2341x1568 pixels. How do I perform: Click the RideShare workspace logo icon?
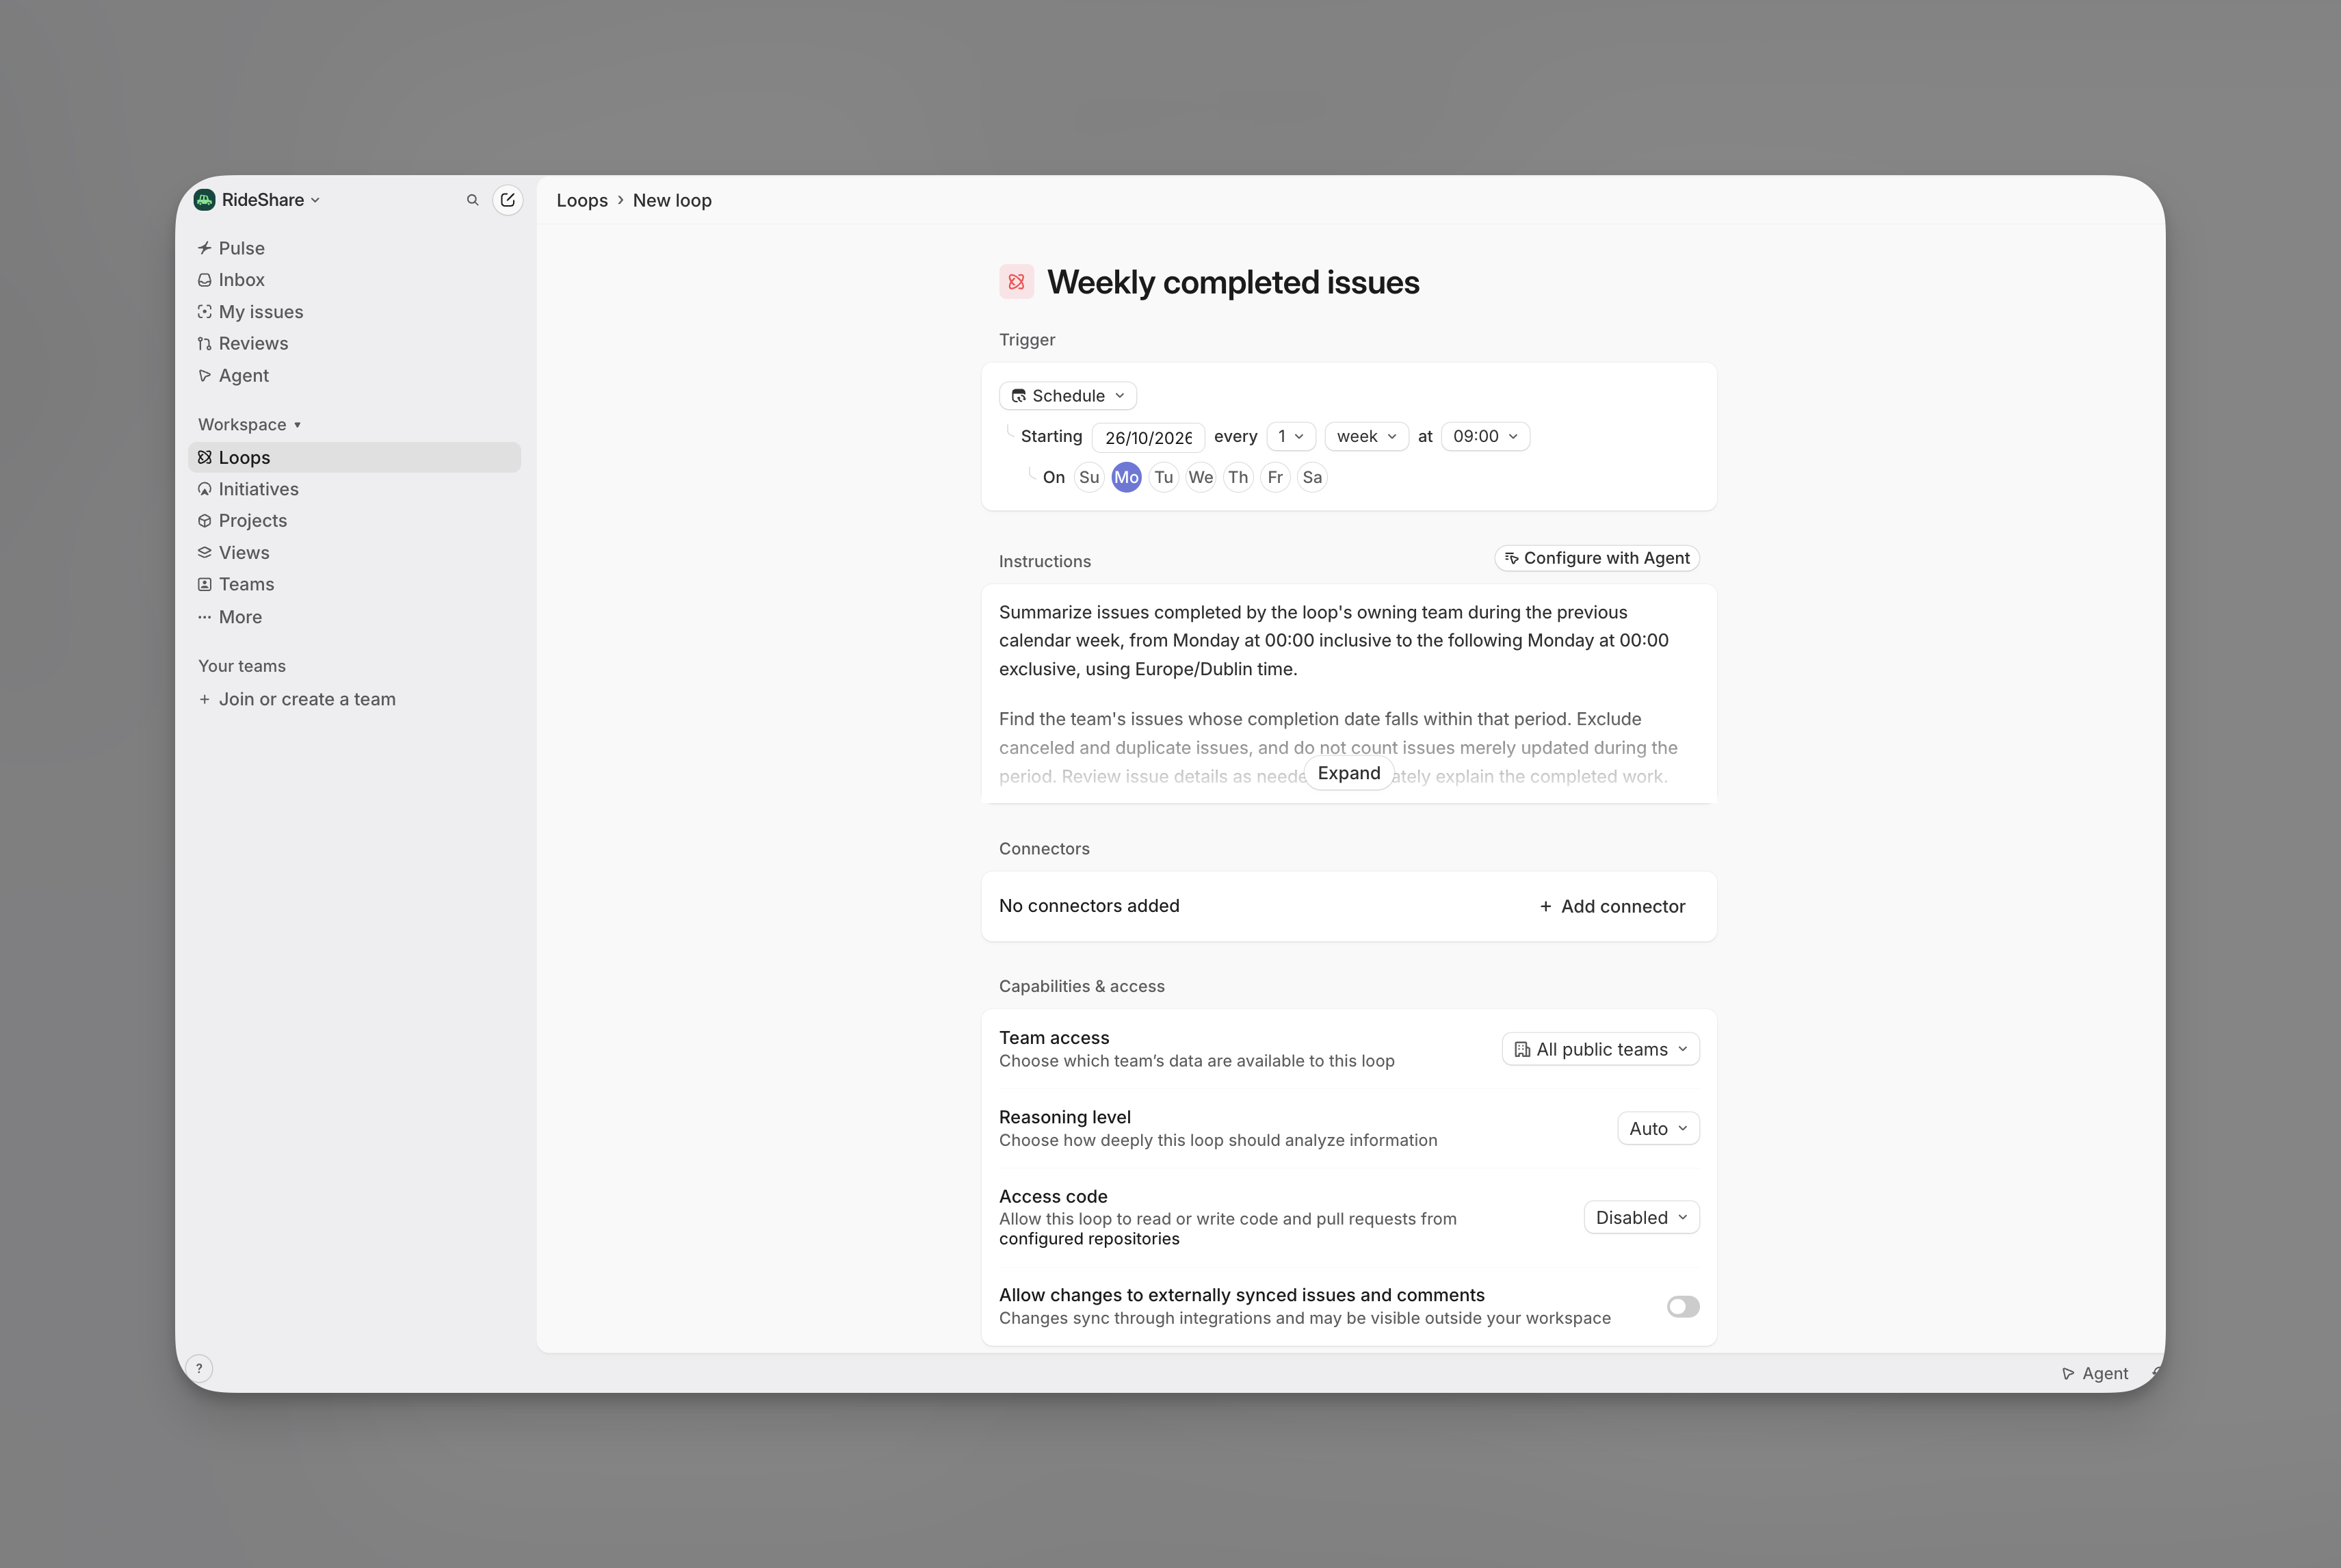205,200
